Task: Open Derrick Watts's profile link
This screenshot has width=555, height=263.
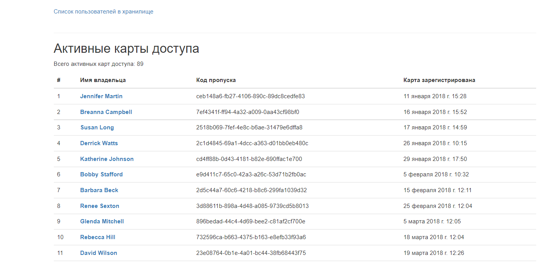Action: [99, 143]
